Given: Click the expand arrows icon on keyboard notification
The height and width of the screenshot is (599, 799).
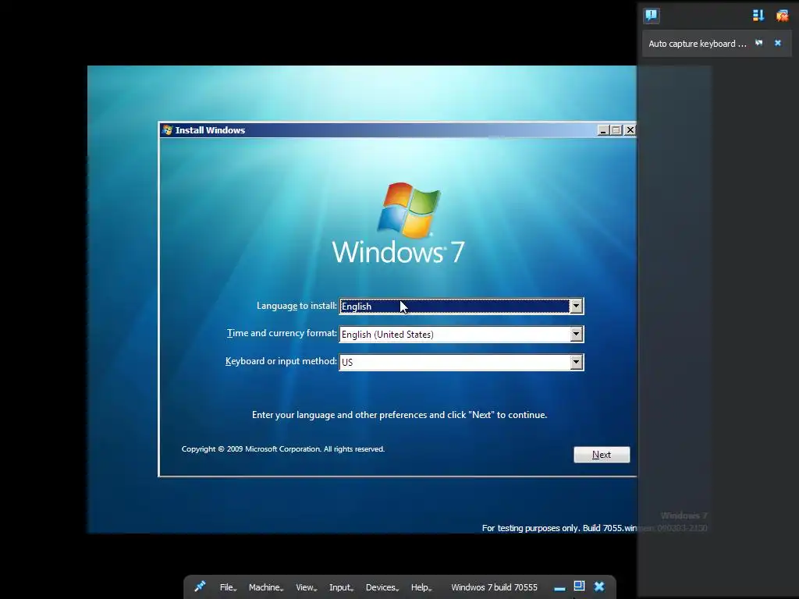Looking at the screenshot, I should pos(758,43).
